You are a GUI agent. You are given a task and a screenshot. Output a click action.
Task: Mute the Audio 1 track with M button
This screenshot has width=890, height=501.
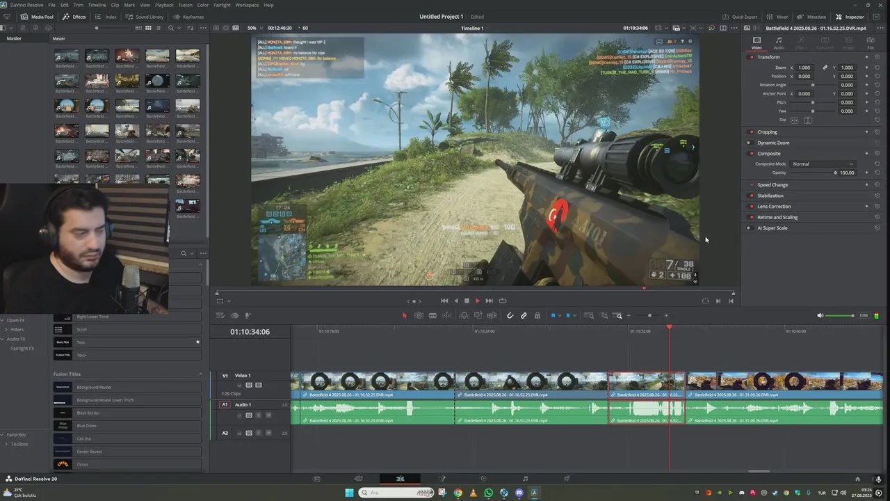pos(268,415)
